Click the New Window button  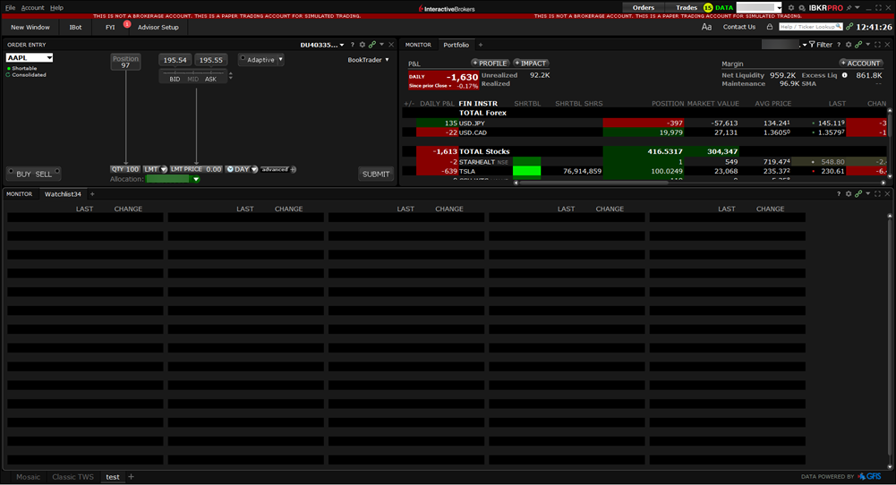(30, 27)
